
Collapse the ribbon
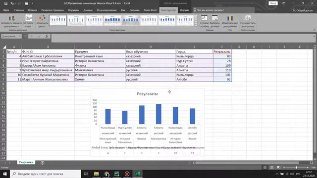tap(314, 30)
